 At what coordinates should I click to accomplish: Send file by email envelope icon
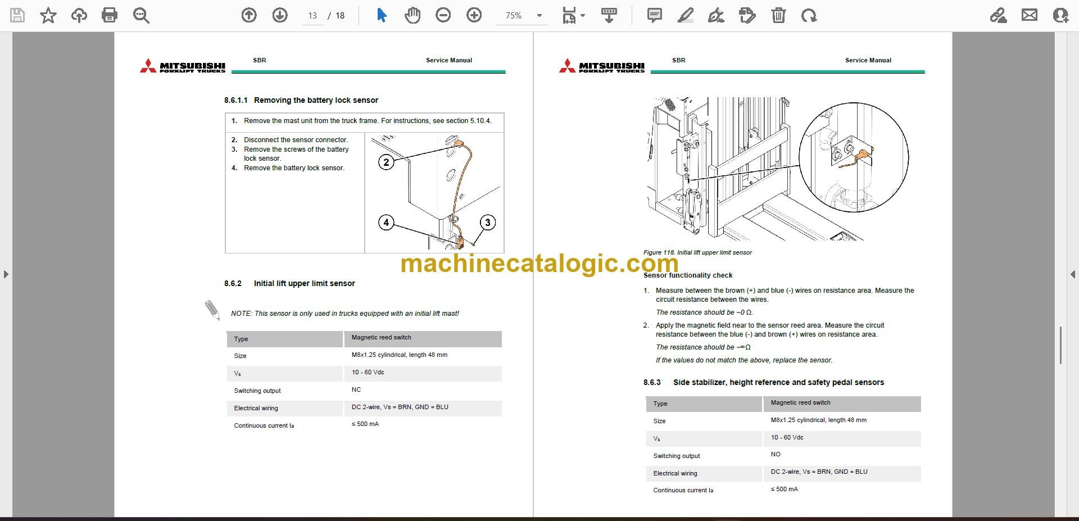(1030, 15)
